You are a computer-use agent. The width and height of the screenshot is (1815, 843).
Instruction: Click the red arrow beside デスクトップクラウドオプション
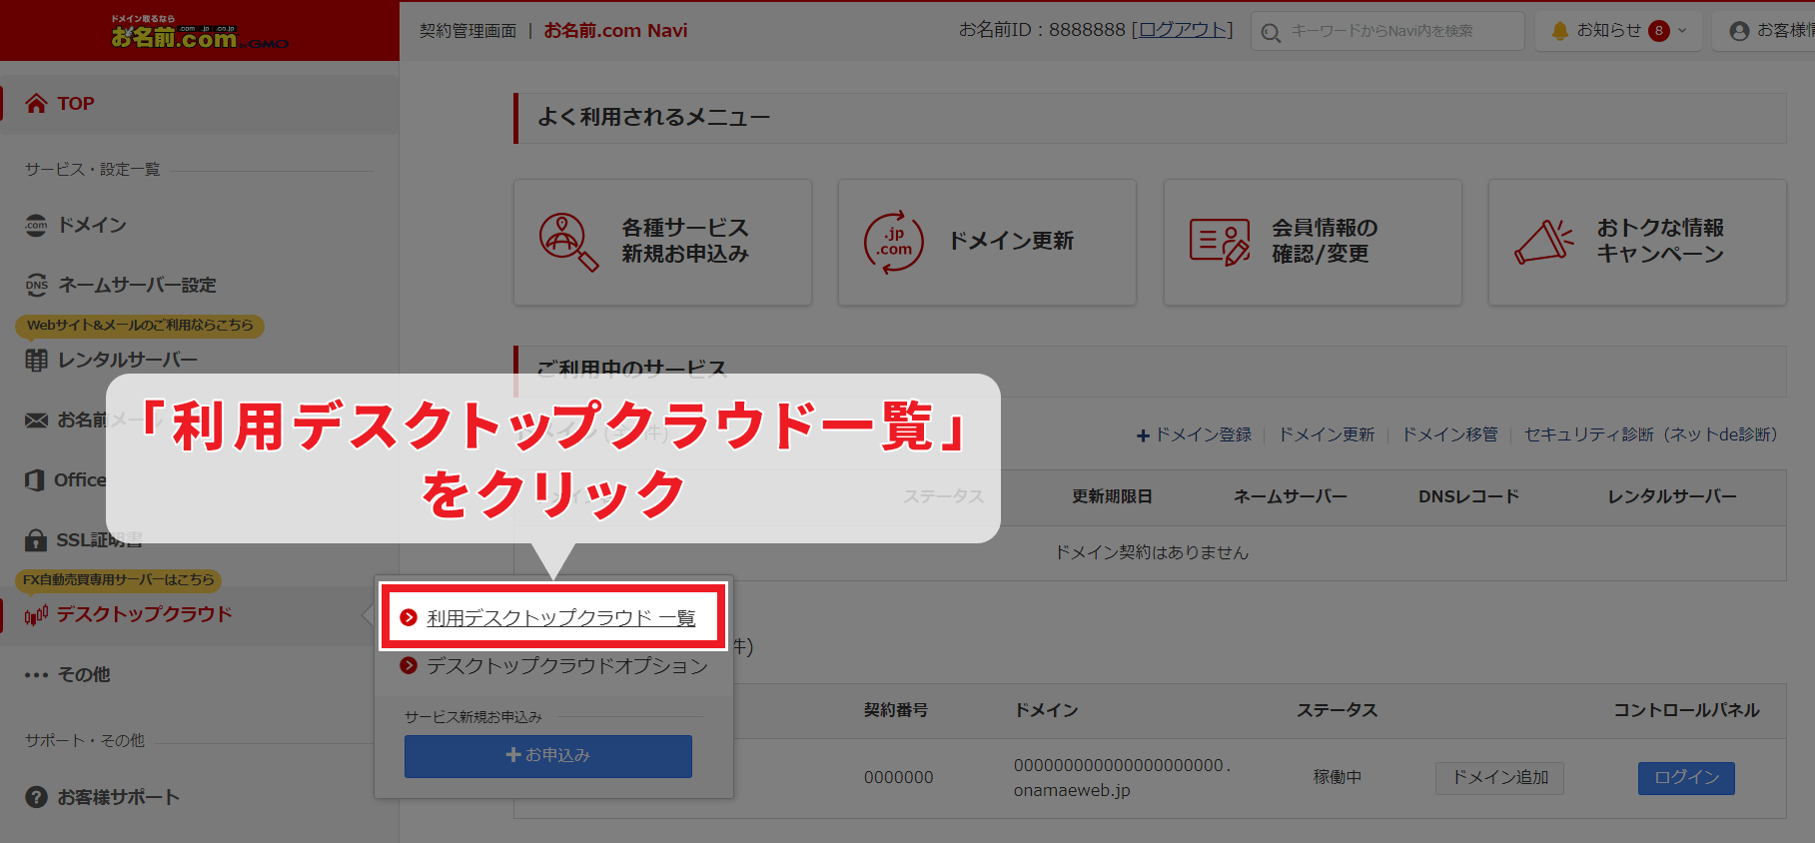[409, 666]
